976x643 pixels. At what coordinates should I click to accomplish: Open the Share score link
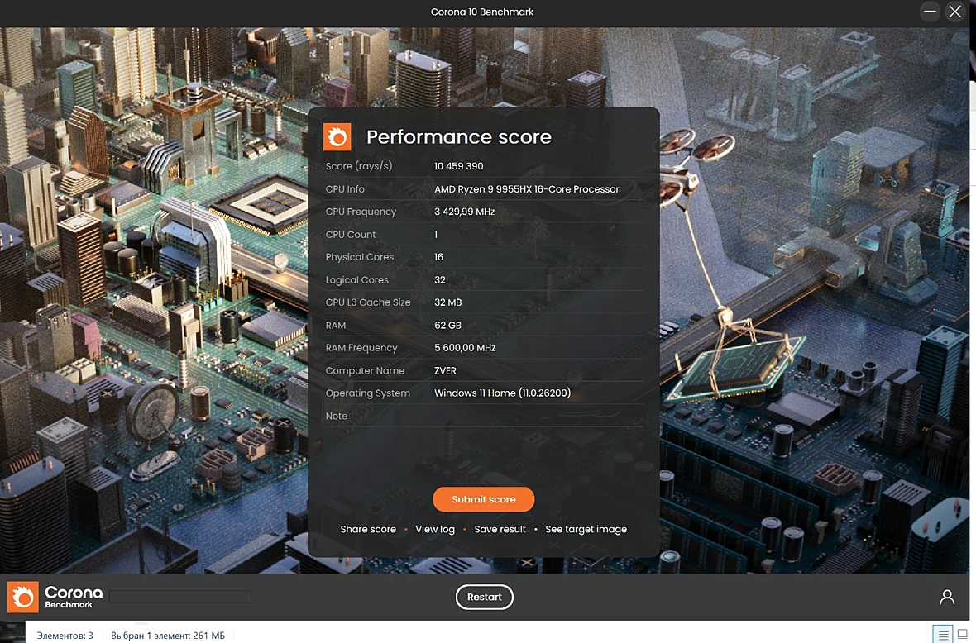click(368, 529)
